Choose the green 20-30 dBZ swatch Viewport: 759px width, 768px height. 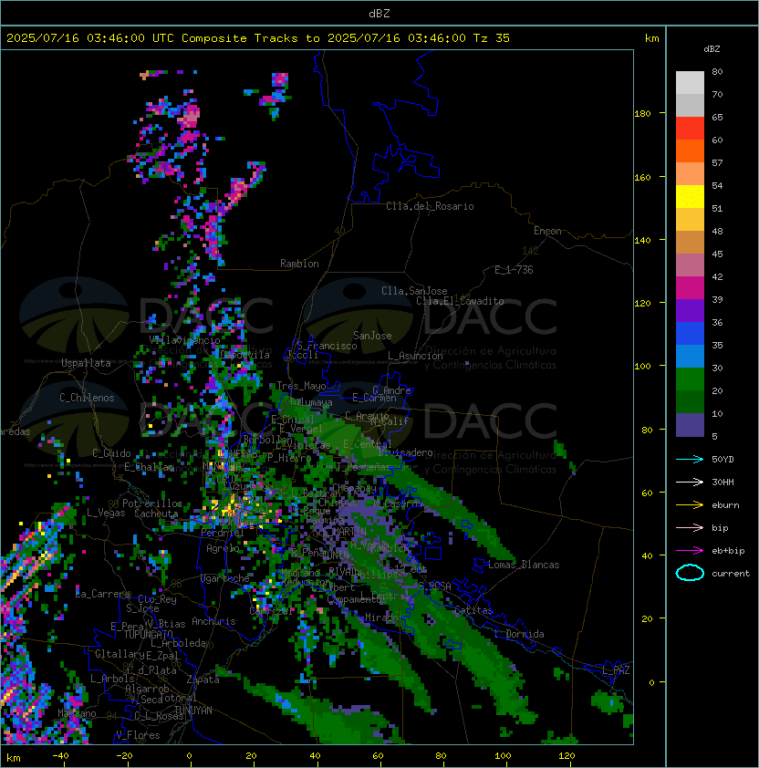690,379
